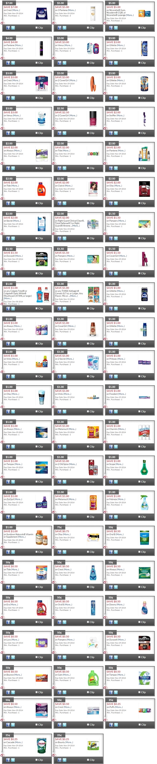Tweet the Nicorette $5.00 coupon
Image resolution: width=157 pixels, height=764 pixels.
[116, 28]
